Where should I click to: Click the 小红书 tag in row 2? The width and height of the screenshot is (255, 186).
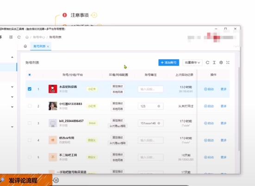pyautogui.click(x=92, y=106)
